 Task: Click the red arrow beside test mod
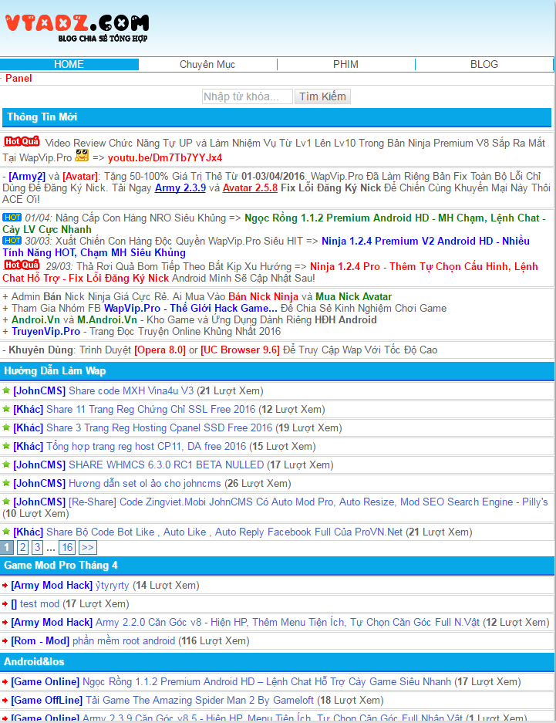(5, 604)
